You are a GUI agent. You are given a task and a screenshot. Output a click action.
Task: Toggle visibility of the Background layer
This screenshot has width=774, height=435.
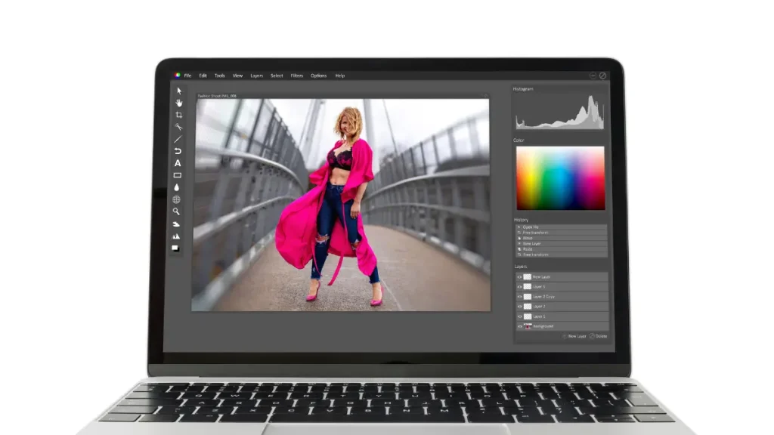pyautogui.click(x=519, y=326)
